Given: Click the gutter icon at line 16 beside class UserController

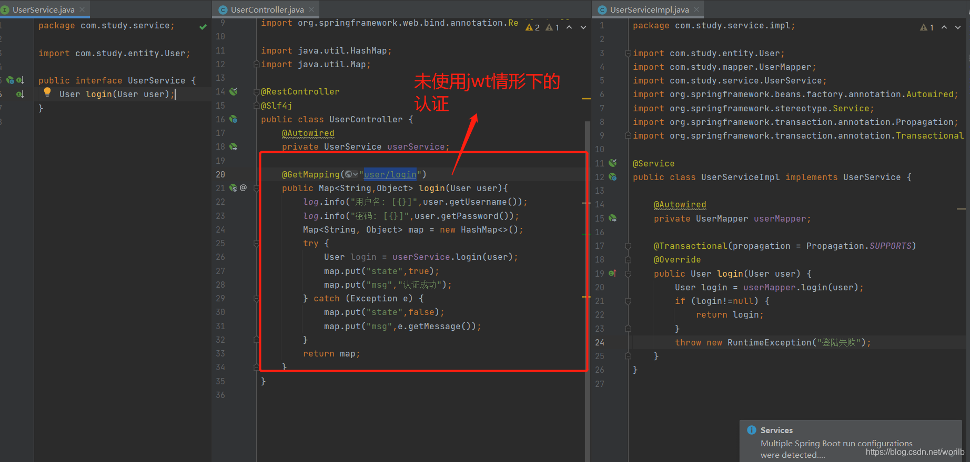Looking at the screenshot, I should 234,119.
